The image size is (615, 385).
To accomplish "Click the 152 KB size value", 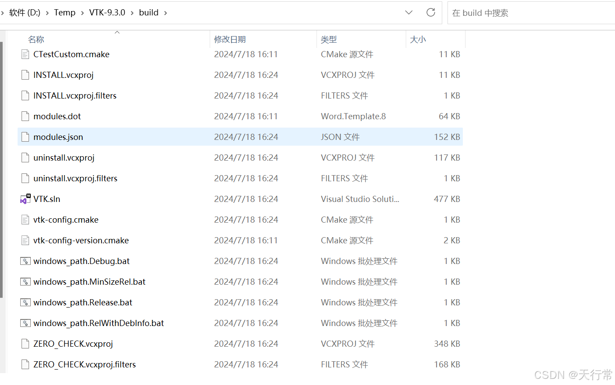I will coord(447,137).
